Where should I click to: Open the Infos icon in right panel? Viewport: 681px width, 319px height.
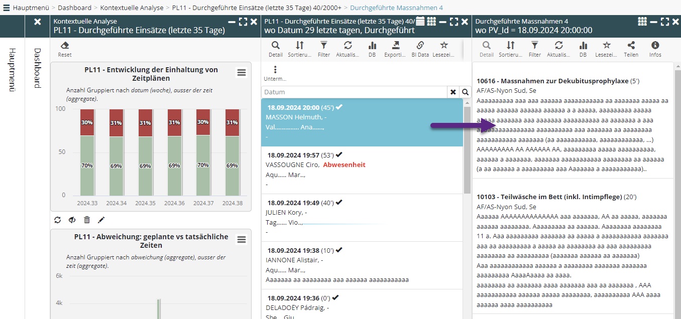pyautogui.click(x=655, y=46)
